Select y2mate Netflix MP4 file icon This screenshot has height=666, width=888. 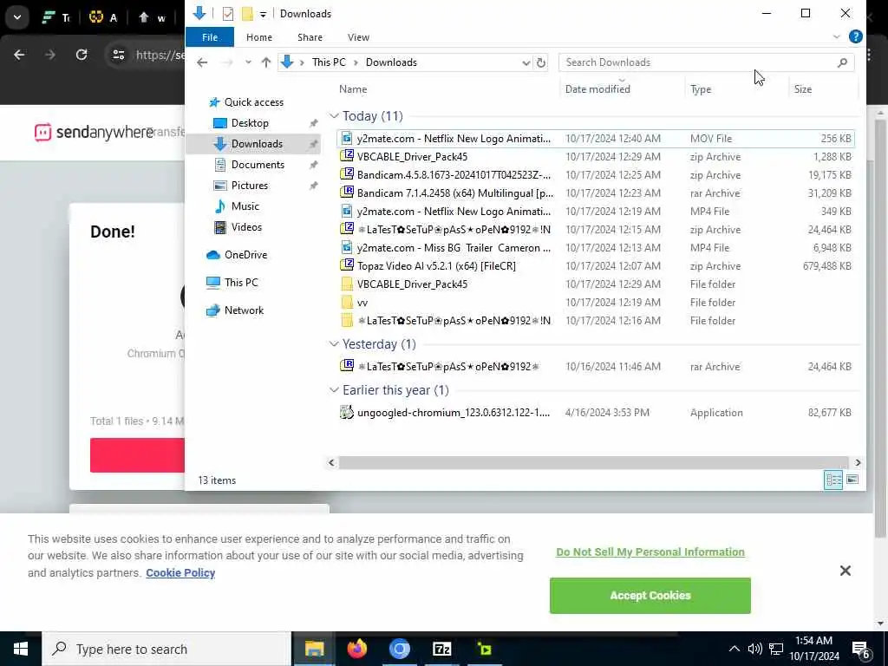tap(347, 212)
